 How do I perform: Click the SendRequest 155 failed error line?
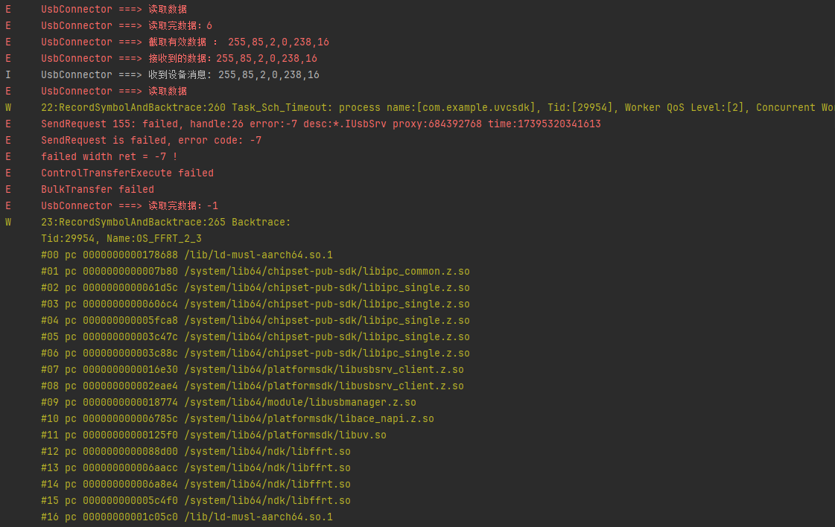[320, 124]
